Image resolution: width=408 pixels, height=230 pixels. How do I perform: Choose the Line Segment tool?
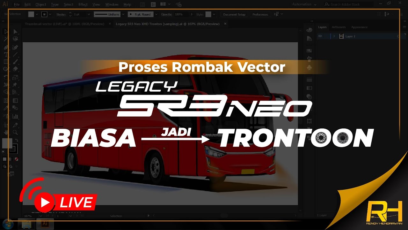tap(15, 55)
